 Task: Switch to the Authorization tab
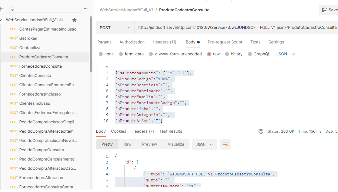(x=132, y=42)
